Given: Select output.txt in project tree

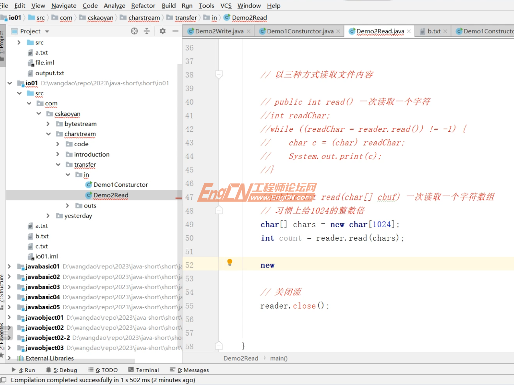Looking at the screenshot, I should (49, 73).
